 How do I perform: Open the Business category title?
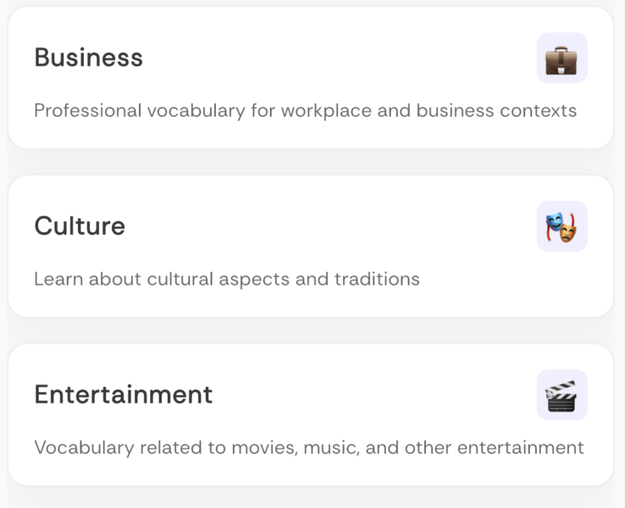[x=88, y=58]
